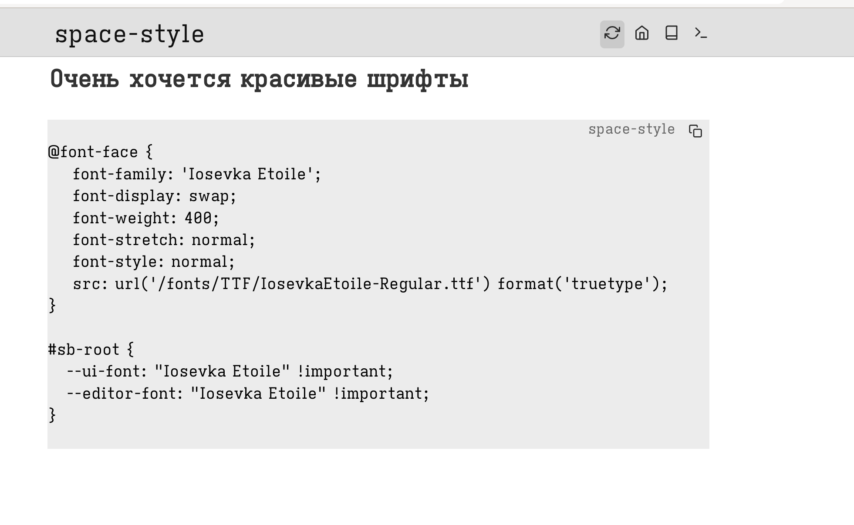This screenshot has width=854, height=525.
Task: Go to the home page icon
Action: (x=641, y=34)
